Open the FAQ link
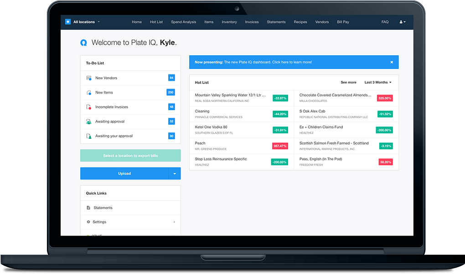The image size is (465, 274). tap(385, 22)
